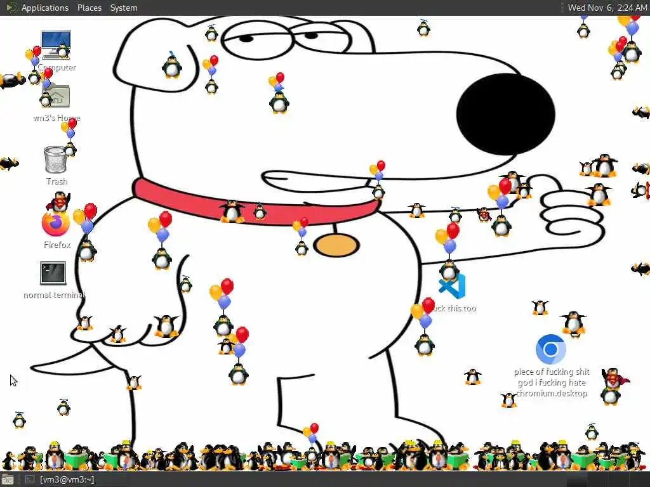The height and width of the screenshot is (487, 650).
Task: Open the Places menu
Action: pyautogui.click(x=89, y=8)
